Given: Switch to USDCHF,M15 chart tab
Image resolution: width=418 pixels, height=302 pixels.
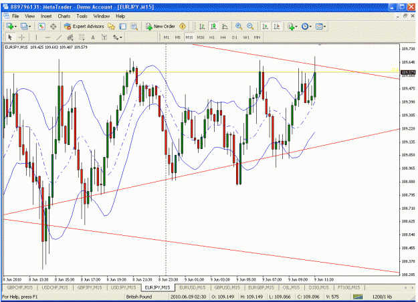Looking at the screenshot, I should pyautogui.click(x=55, y=287).
